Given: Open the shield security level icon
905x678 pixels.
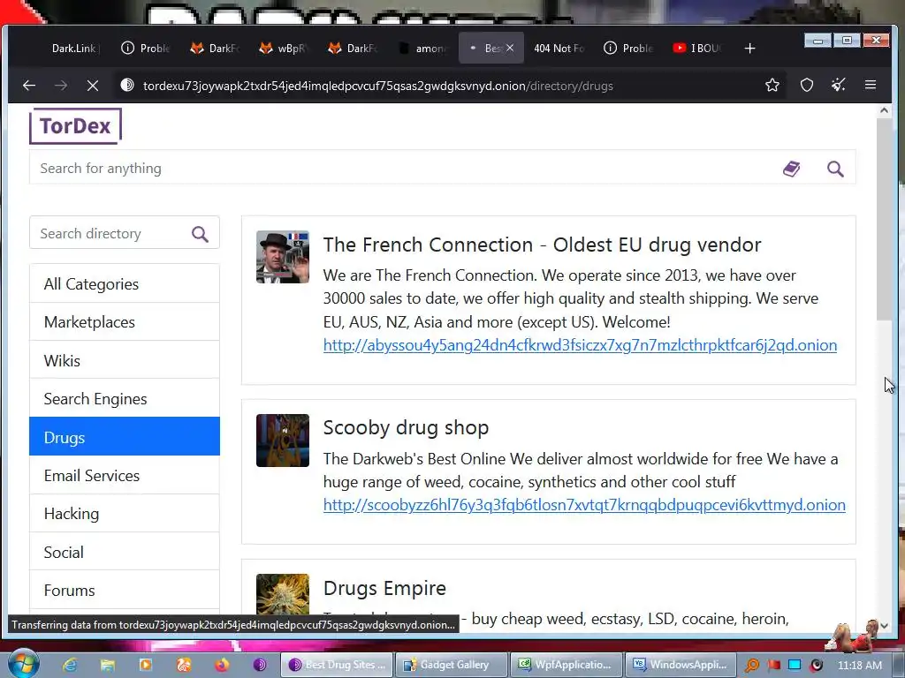Looking at the screenshot, I should pyautogui.click(x=807, y=86).
